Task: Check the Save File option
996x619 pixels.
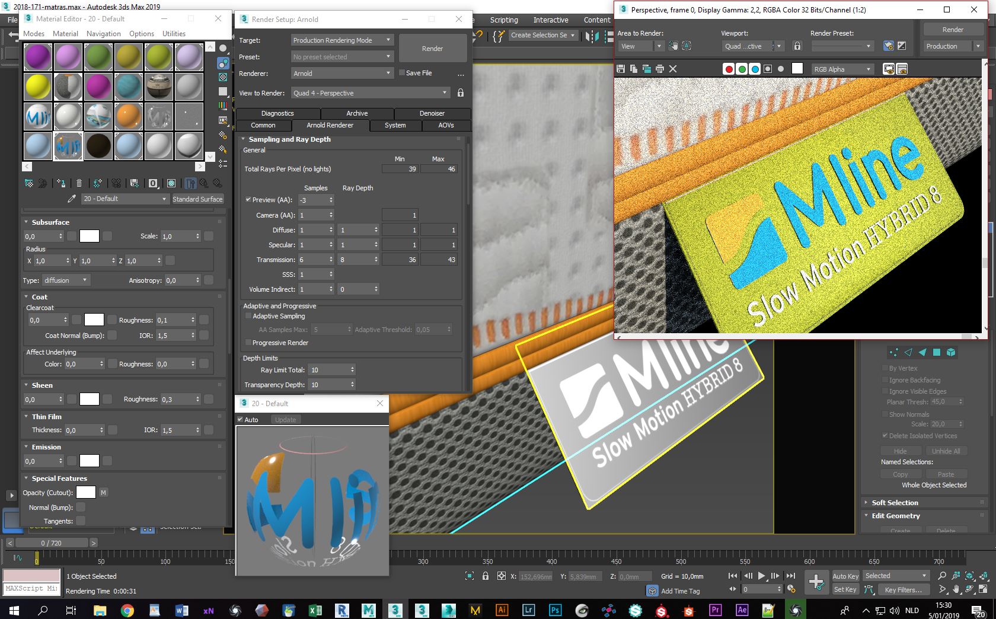Action: pyautogui.click(x=402, y=73)
